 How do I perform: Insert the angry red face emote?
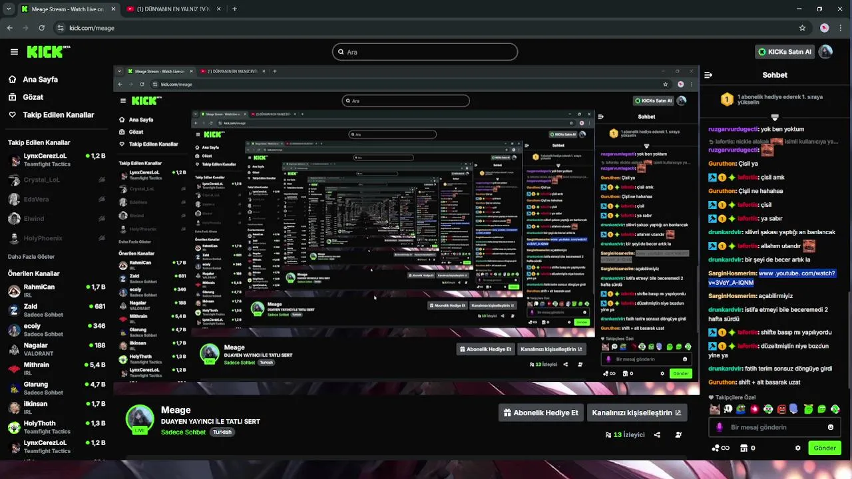click(x=781, y=409)
